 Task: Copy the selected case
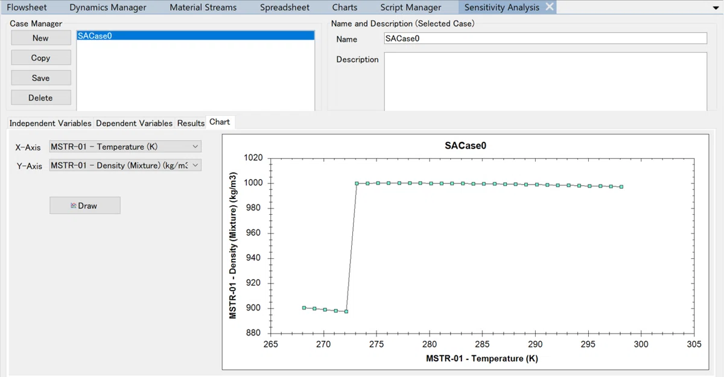coord(41,58)
